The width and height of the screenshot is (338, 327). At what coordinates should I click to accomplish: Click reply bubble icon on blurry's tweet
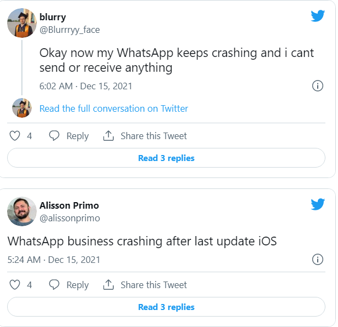54,136
